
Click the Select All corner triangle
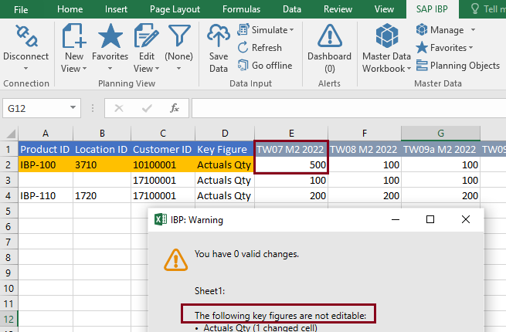[11, 134]
